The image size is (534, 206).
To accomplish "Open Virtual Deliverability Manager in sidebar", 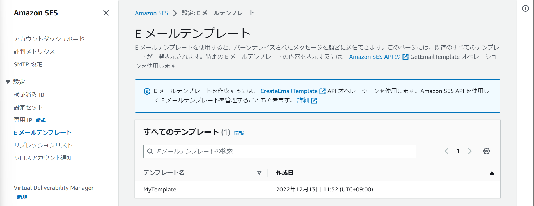I will [x=54, y=188].
